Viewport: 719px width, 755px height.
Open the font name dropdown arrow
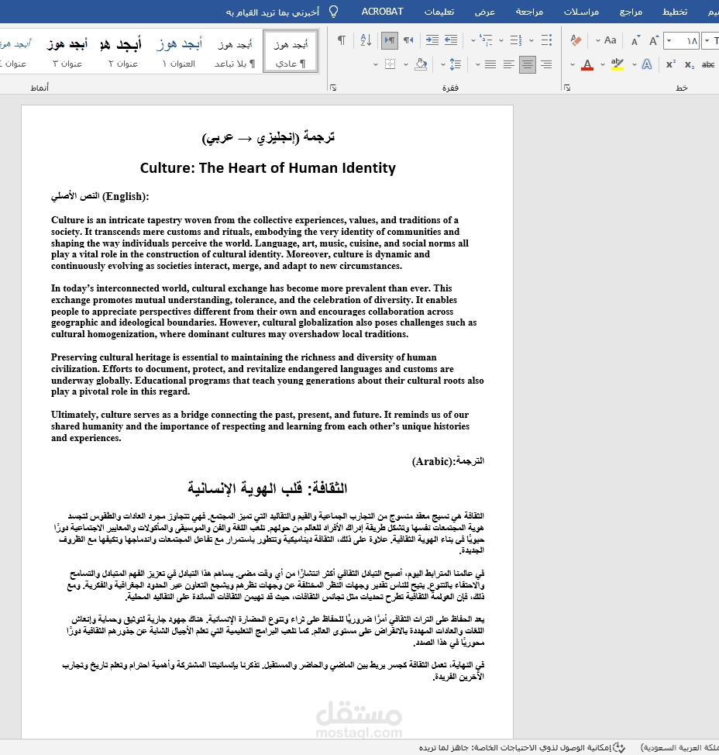(707, 40)
